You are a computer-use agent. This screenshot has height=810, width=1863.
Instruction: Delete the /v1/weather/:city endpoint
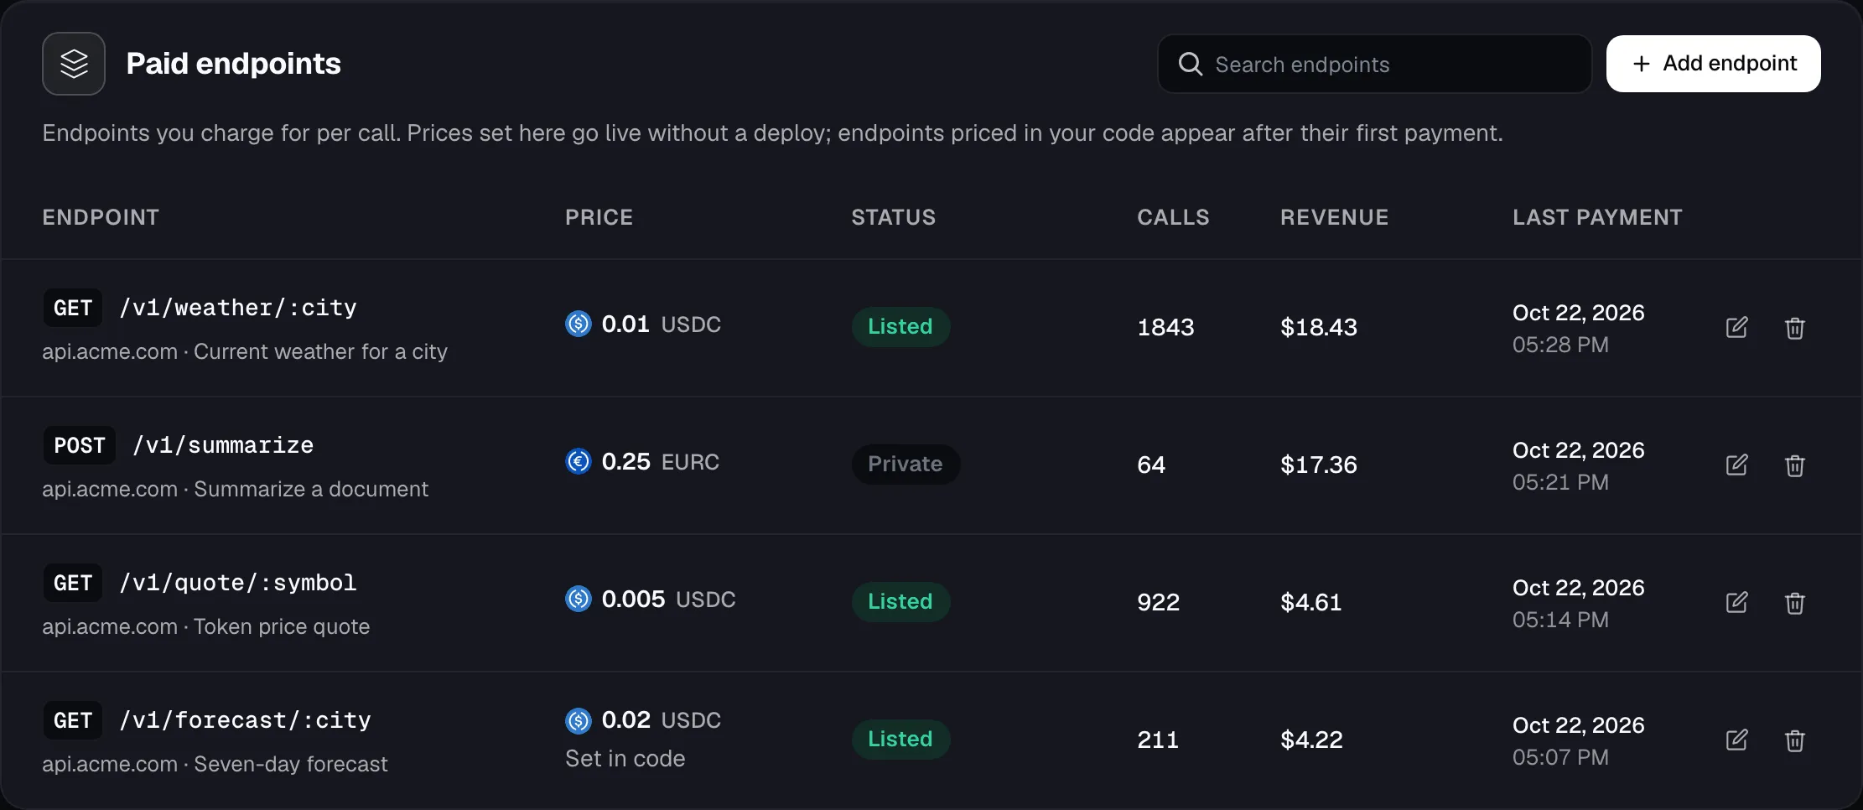[1794, 327]
